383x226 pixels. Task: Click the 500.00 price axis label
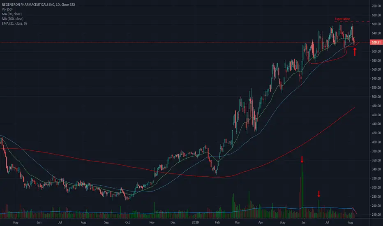click(376, 97)
